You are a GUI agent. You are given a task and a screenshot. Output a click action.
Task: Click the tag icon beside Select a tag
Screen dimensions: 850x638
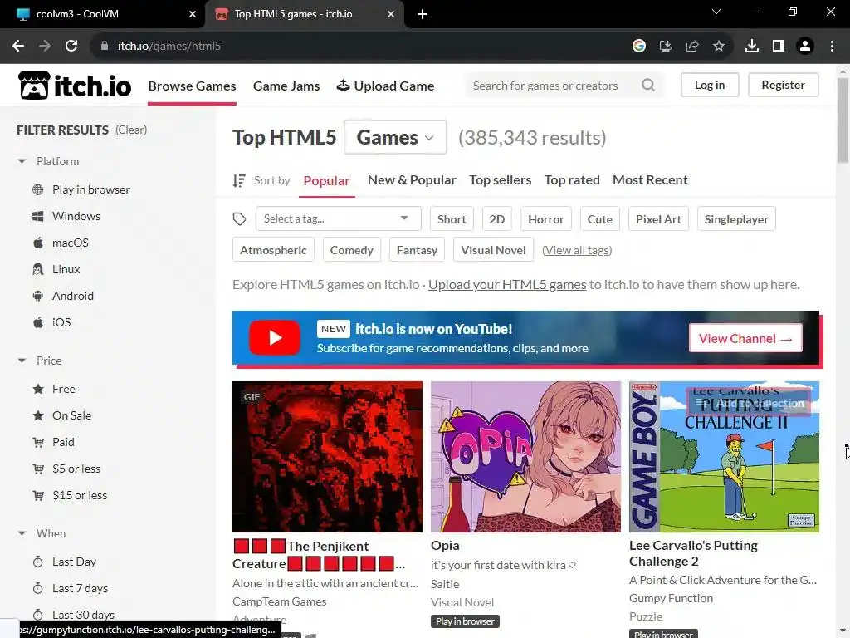pyautogui.click(x=239, y=218)
